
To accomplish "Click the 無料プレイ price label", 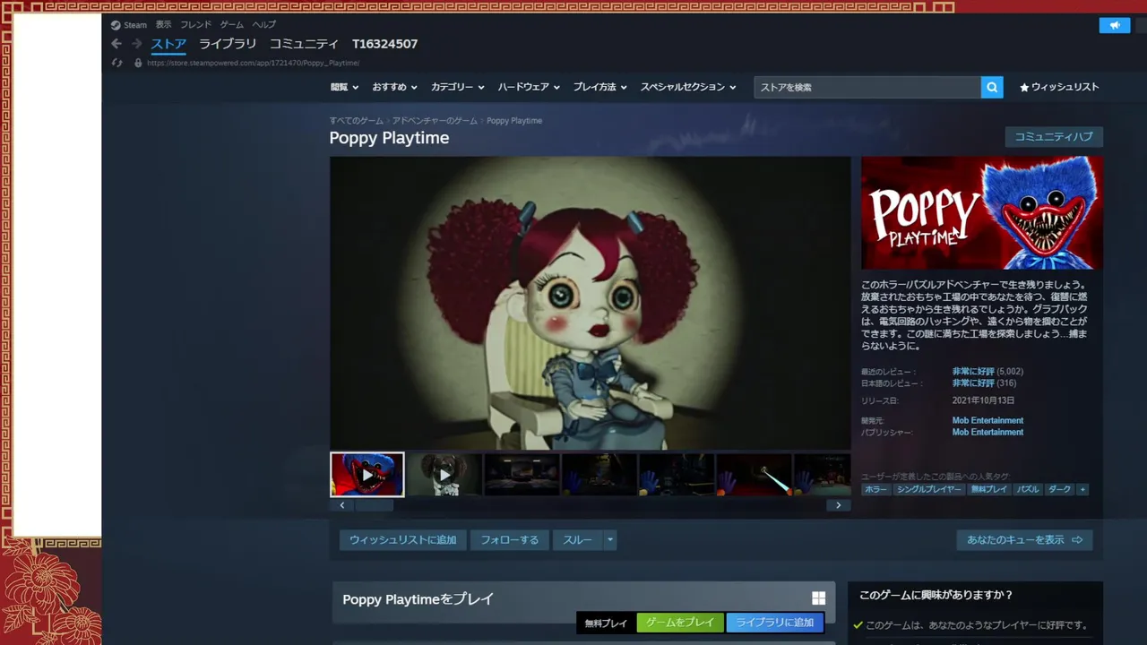I will [x=606, y=623].
